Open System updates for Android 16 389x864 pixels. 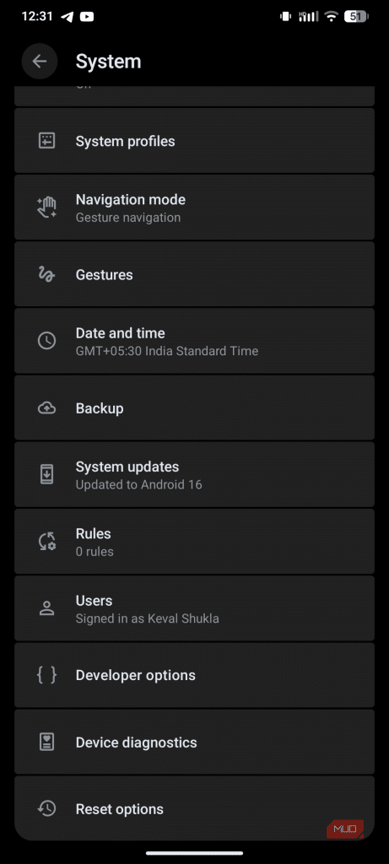pos(194,475)
